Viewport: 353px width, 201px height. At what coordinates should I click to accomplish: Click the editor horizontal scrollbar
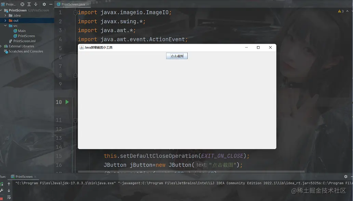point(191,172)
